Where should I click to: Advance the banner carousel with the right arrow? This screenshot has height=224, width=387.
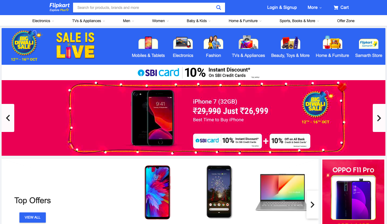point(379,118)
